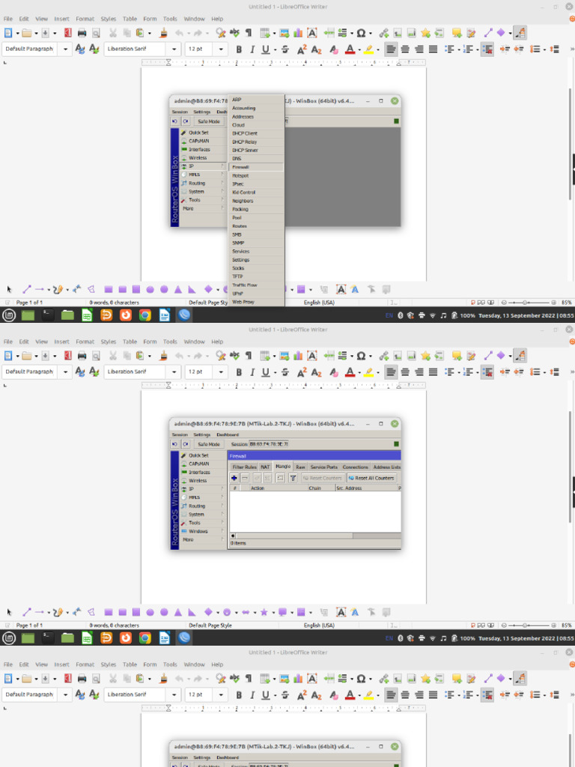
Task: Open the Service Ports firewall tab
Action: [x=323, y=467]
